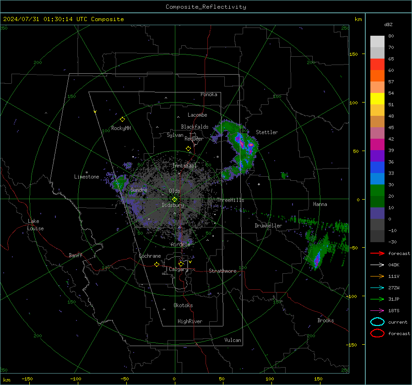Select the Lake Louise label
The image size is (412, 385).
click(x=35, y=225)
